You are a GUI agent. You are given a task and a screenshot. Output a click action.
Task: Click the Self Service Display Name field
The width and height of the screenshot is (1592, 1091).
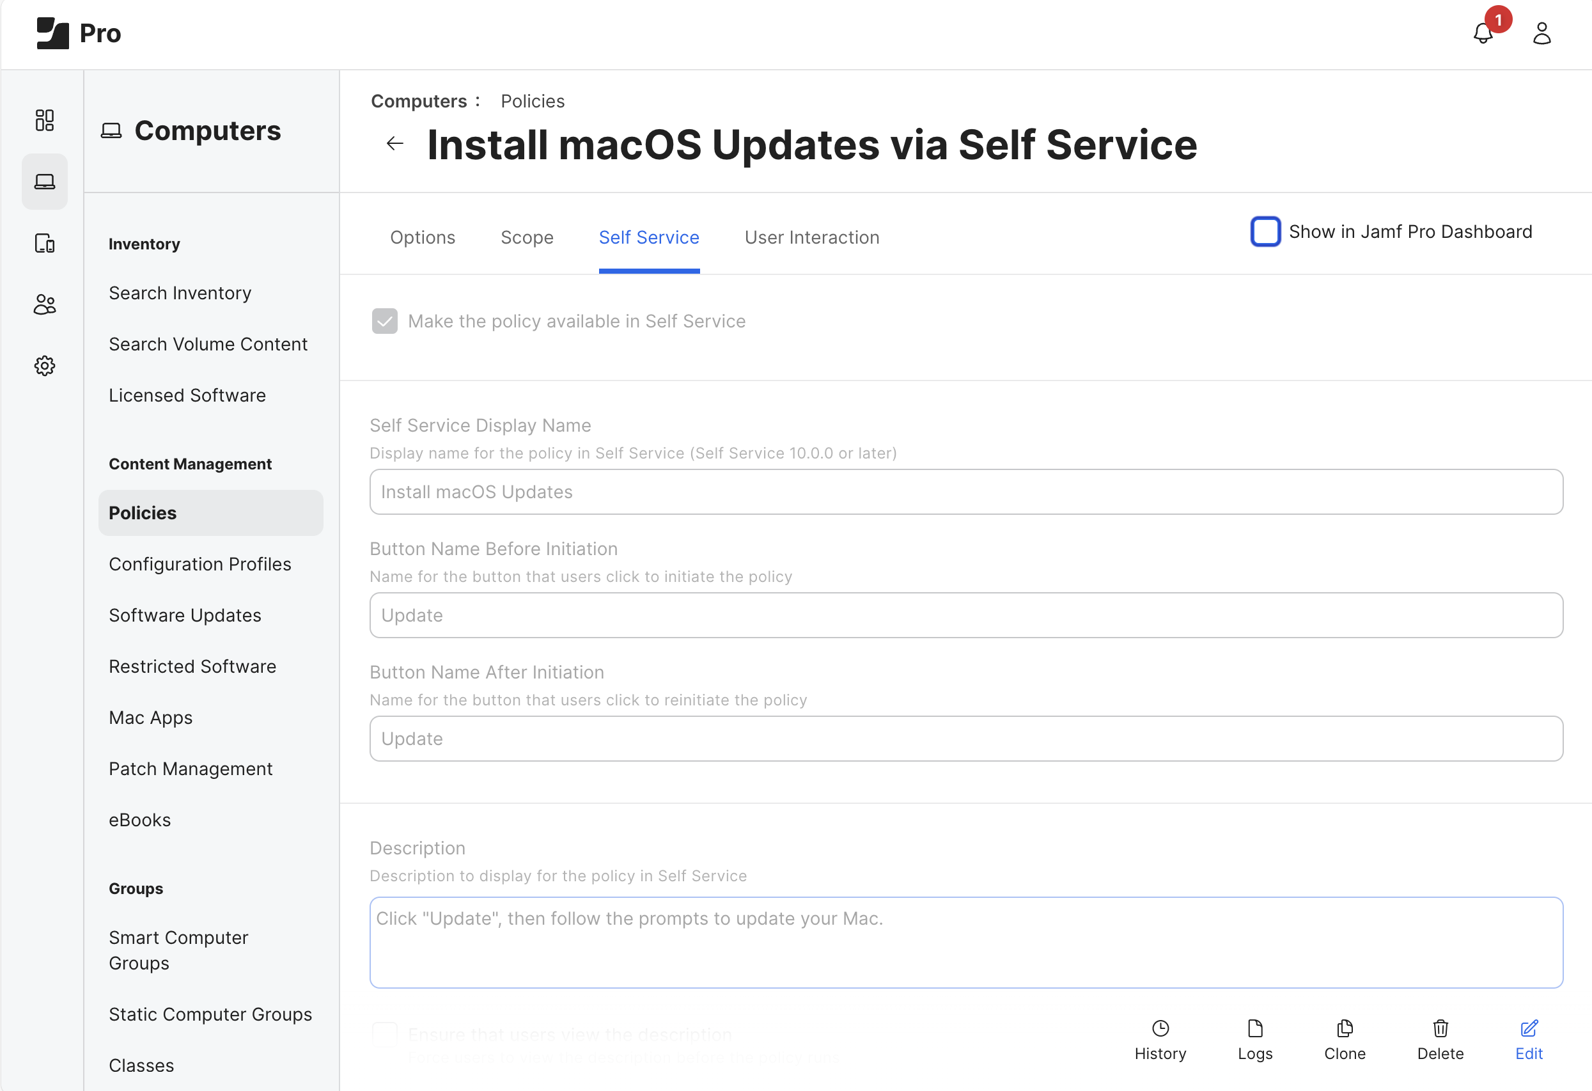pyautogui.click(x=965, y=492)
